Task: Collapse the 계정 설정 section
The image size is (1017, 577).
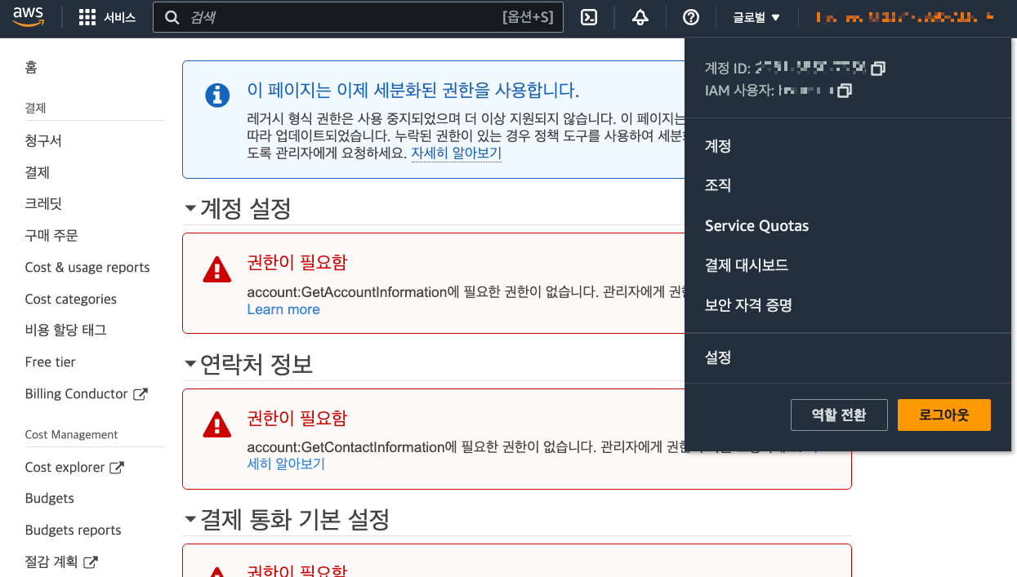Action: 190,209
